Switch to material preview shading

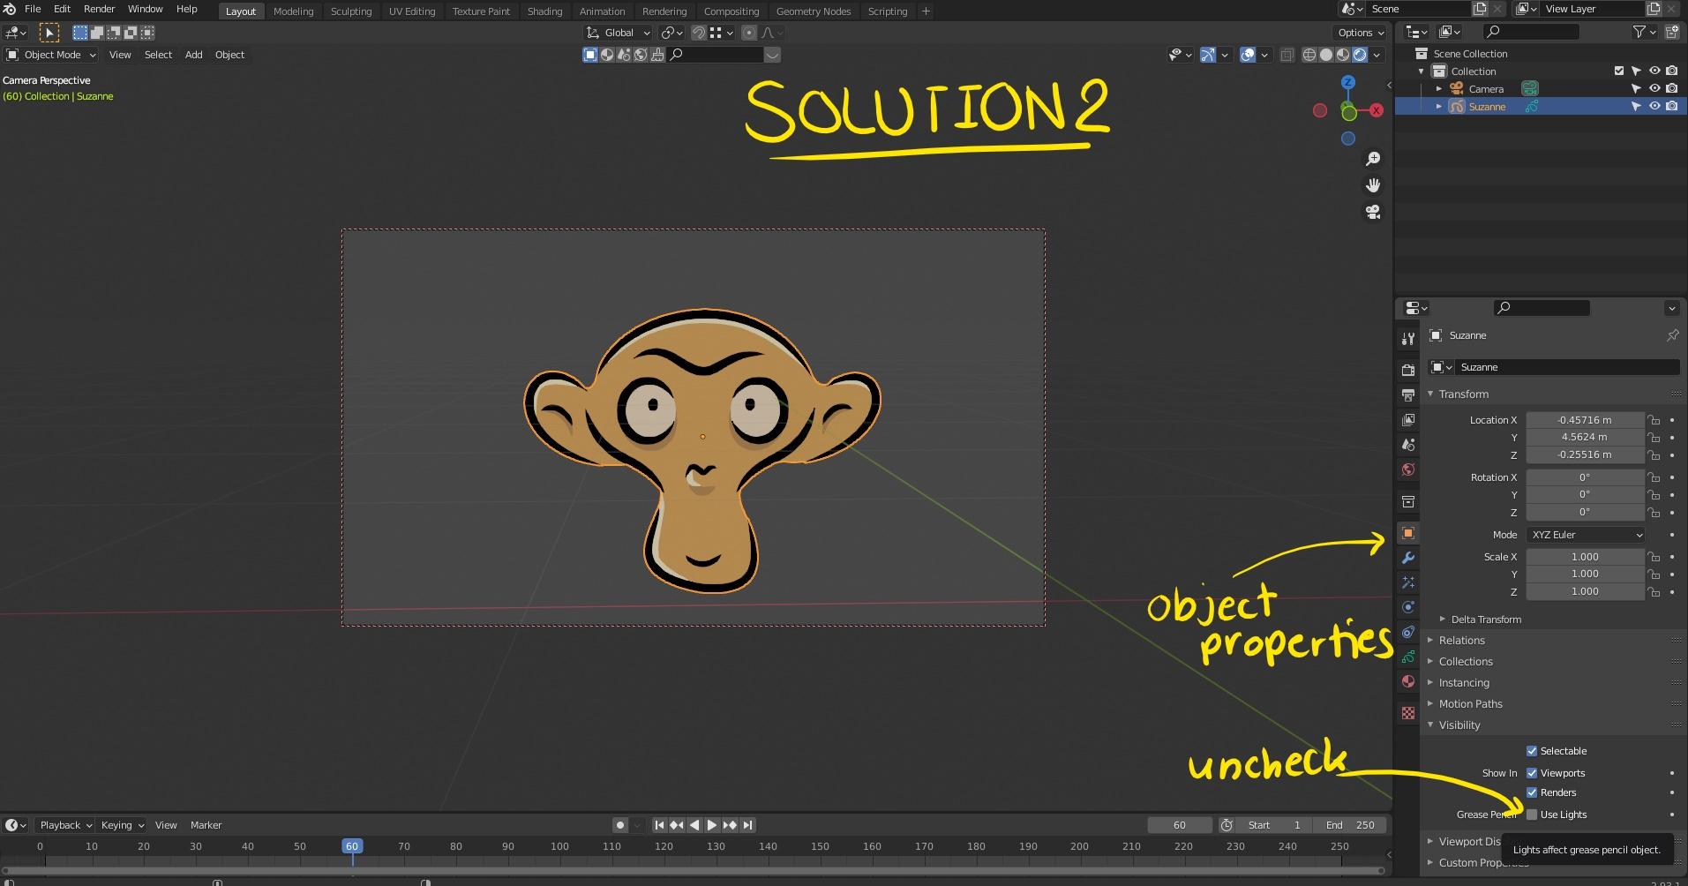(1343, 55)
